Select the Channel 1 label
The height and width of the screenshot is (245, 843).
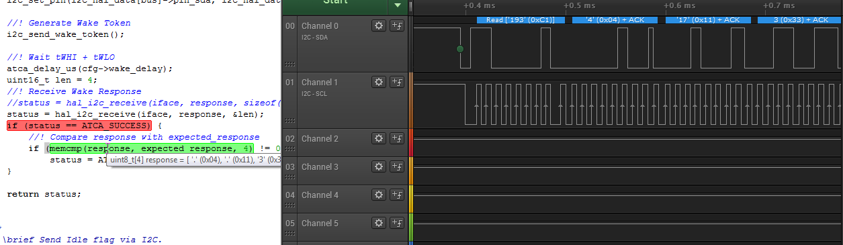coord(320,83)
